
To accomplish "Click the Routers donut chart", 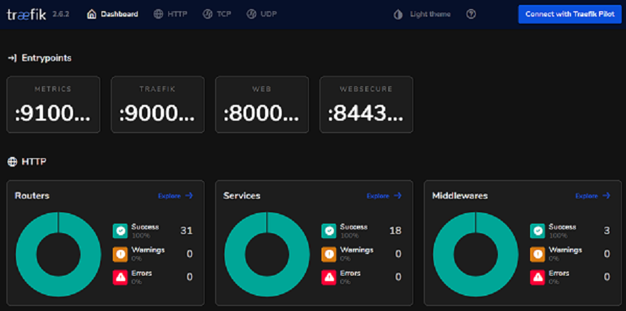I will pos(58,254).
